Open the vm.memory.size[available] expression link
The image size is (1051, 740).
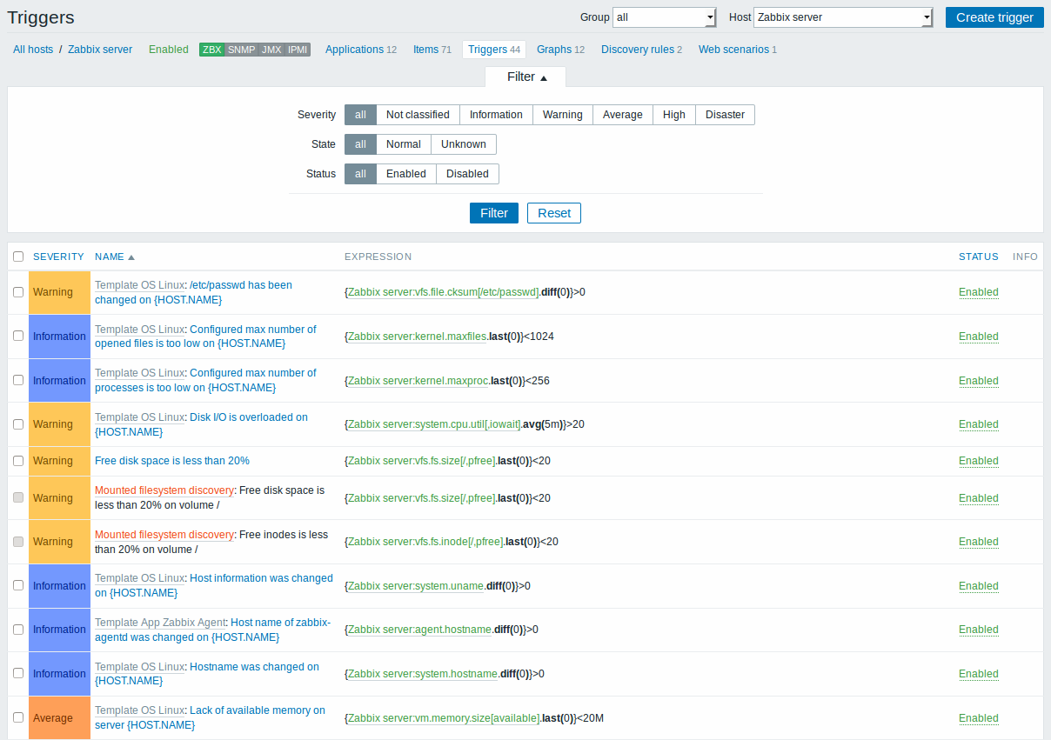coord(443,718)
